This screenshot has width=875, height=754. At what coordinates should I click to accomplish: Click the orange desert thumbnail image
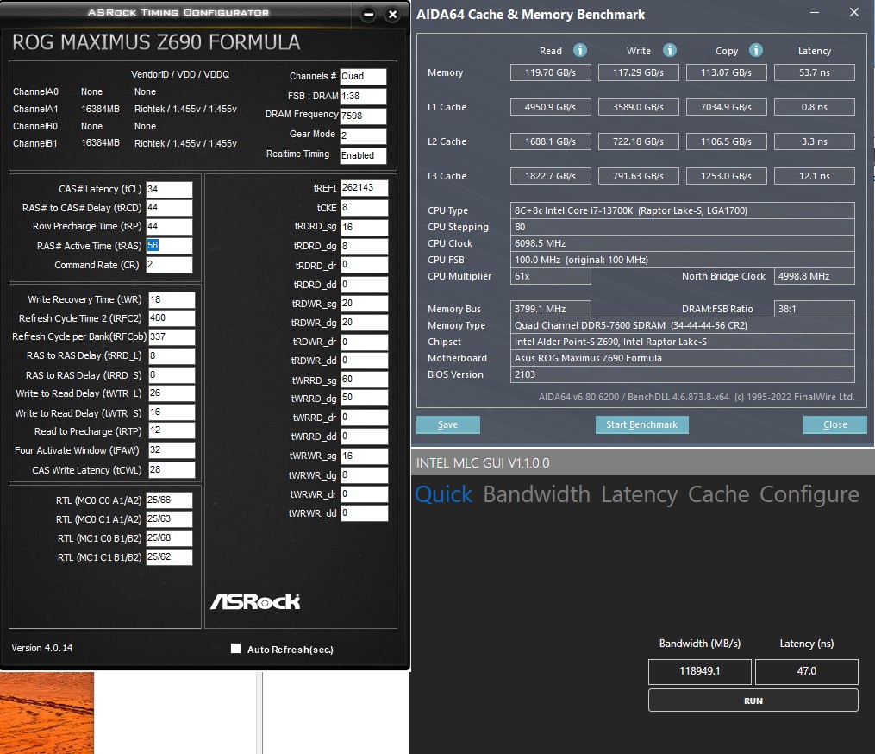point(47,713)
